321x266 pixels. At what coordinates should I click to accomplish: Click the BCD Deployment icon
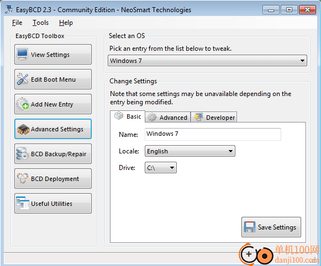click(22, 178)
